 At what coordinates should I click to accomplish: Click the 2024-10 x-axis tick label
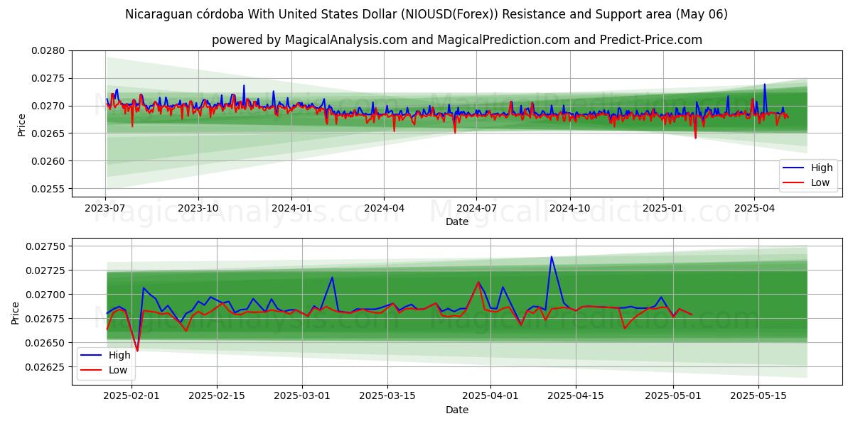(569, 208)
